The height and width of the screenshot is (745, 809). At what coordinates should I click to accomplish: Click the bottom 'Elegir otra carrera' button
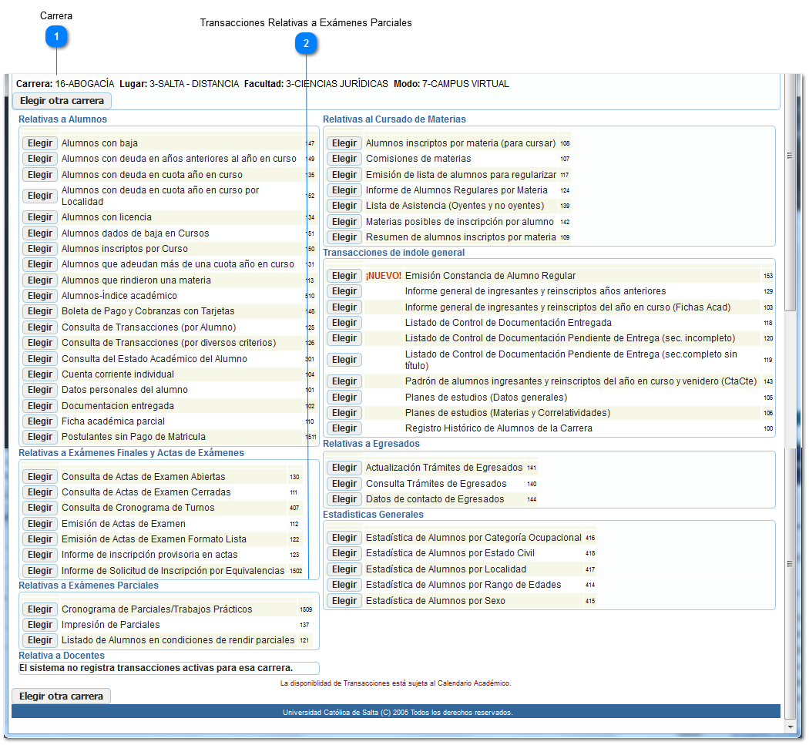coord(62,696)
